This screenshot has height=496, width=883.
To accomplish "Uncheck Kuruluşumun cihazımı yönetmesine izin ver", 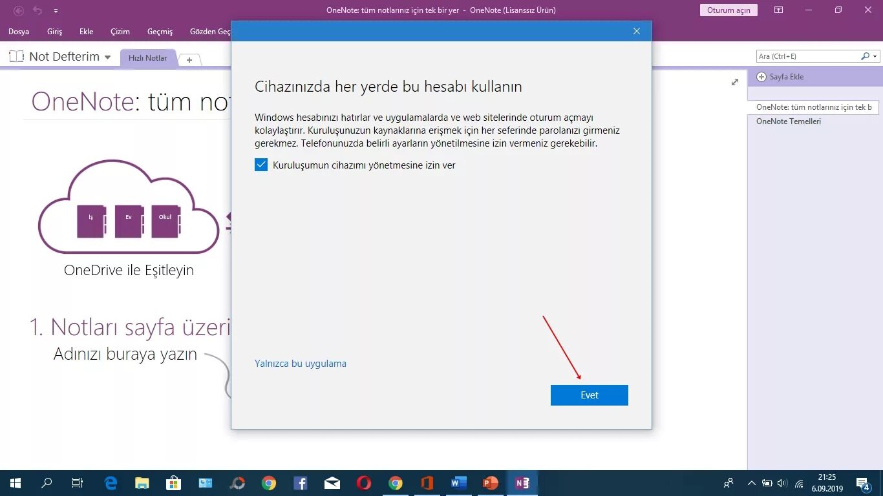I will 261,165.
